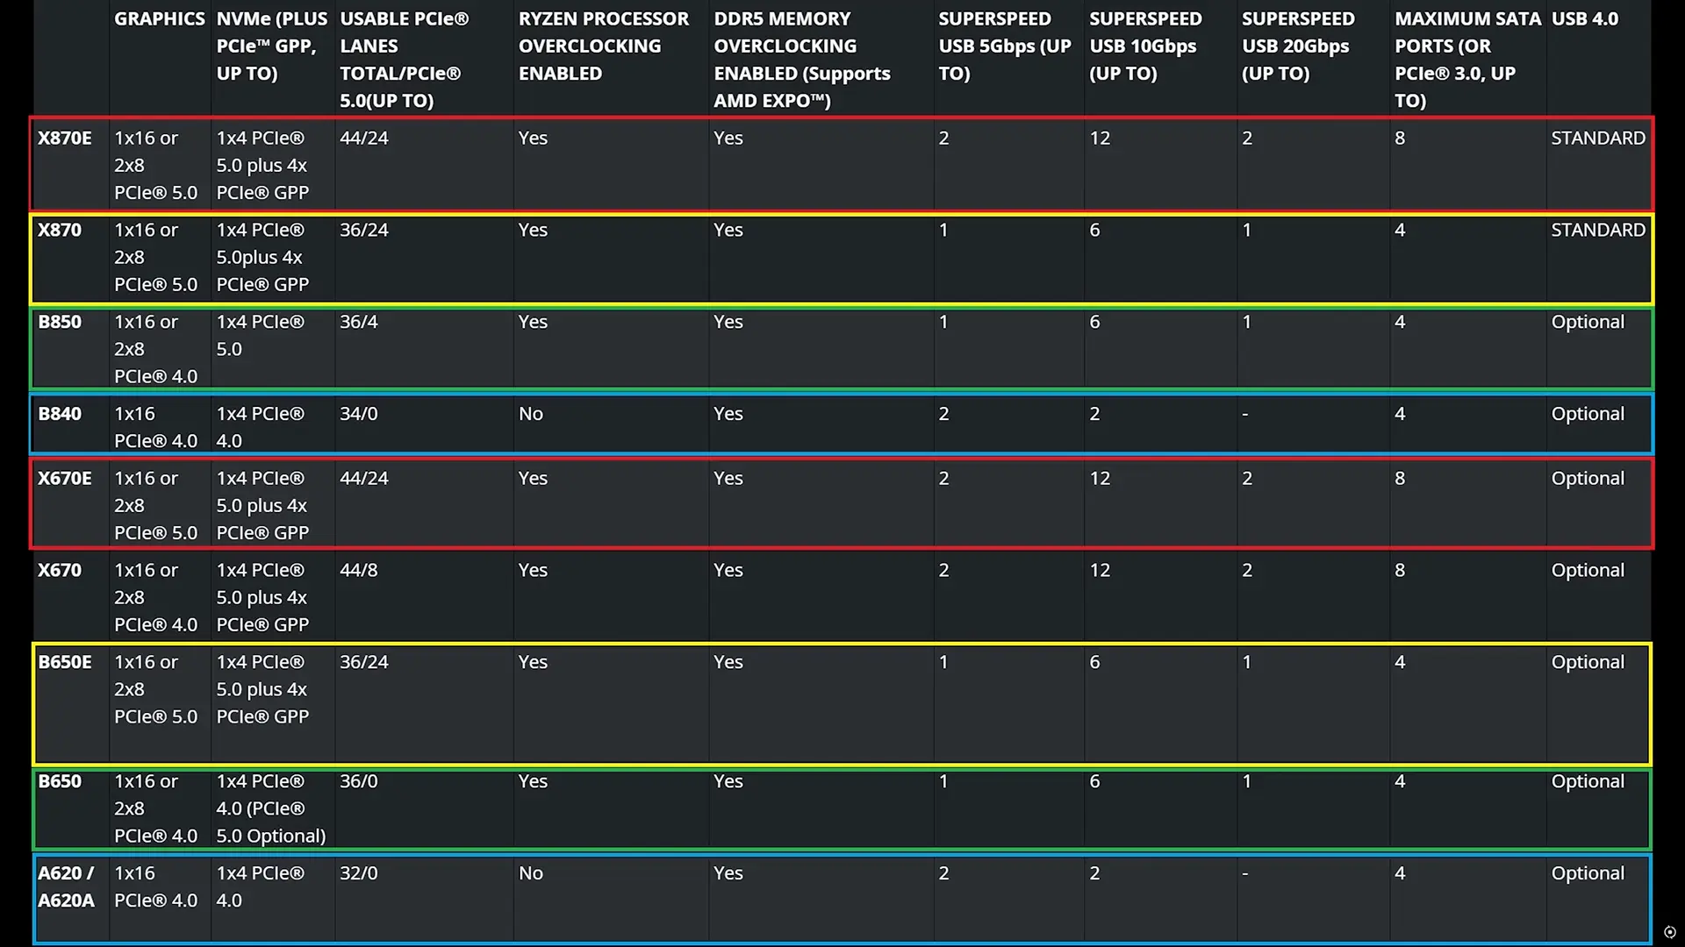The height and width of the screenshot is (947, 1685).
Task: Select the GRAPHICS column header
Action: (x=160, y=18)
